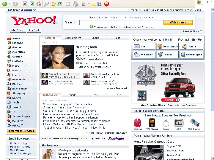Click the Domain Names link
214x160 pixels.
click(x=20, y=147)
